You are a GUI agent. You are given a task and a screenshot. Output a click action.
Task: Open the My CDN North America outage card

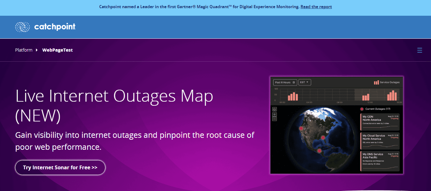(x=380, y=122)
